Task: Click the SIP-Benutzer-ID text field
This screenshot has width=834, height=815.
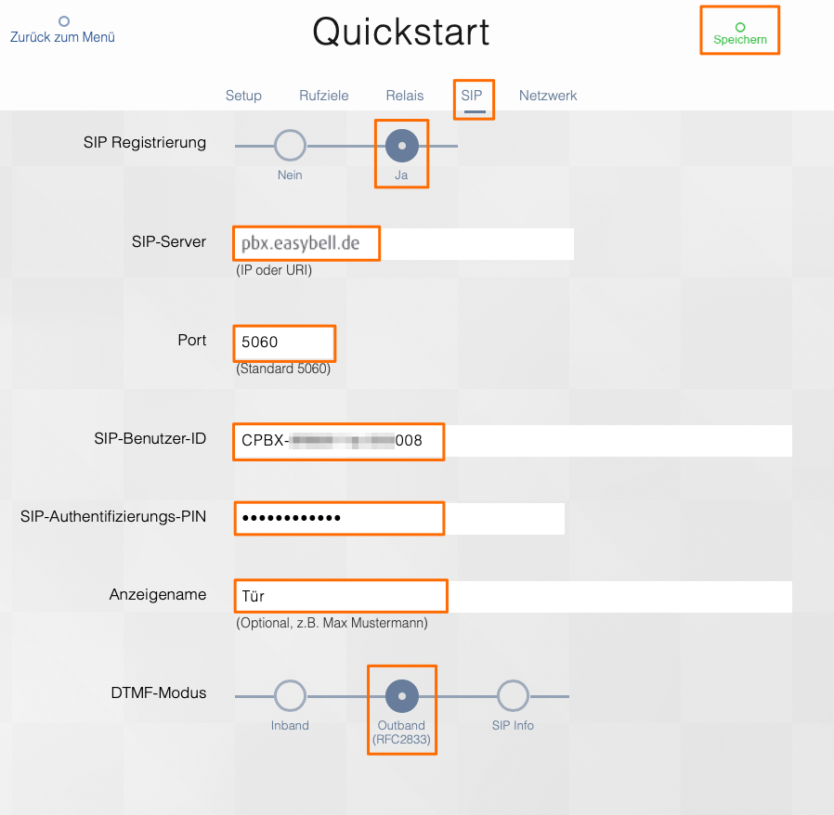Action: (x=514, y=441)
